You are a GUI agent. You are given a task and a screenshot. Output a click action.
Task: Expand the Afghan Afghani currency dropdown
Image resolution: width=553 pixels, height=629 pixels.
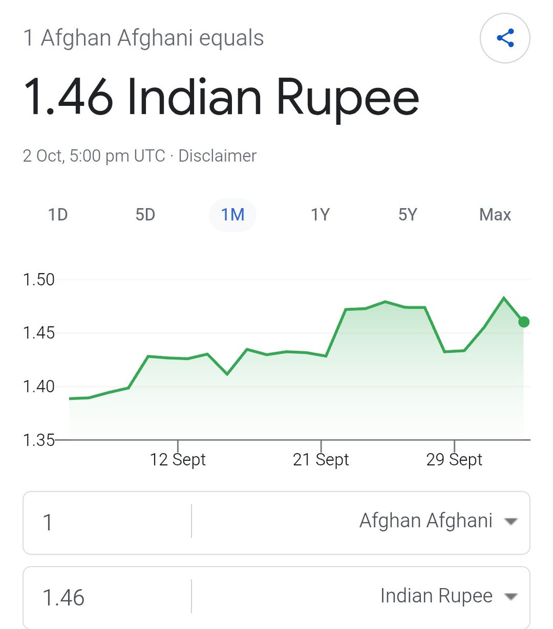pyautogui.click(x=361, y=522)
